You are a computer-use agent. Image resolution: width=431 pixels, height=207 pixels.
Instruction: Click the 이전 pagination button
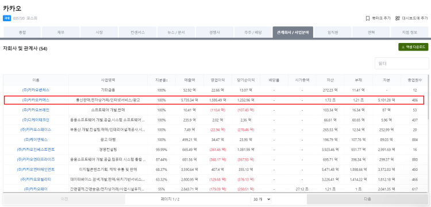[x=64, y=200]
